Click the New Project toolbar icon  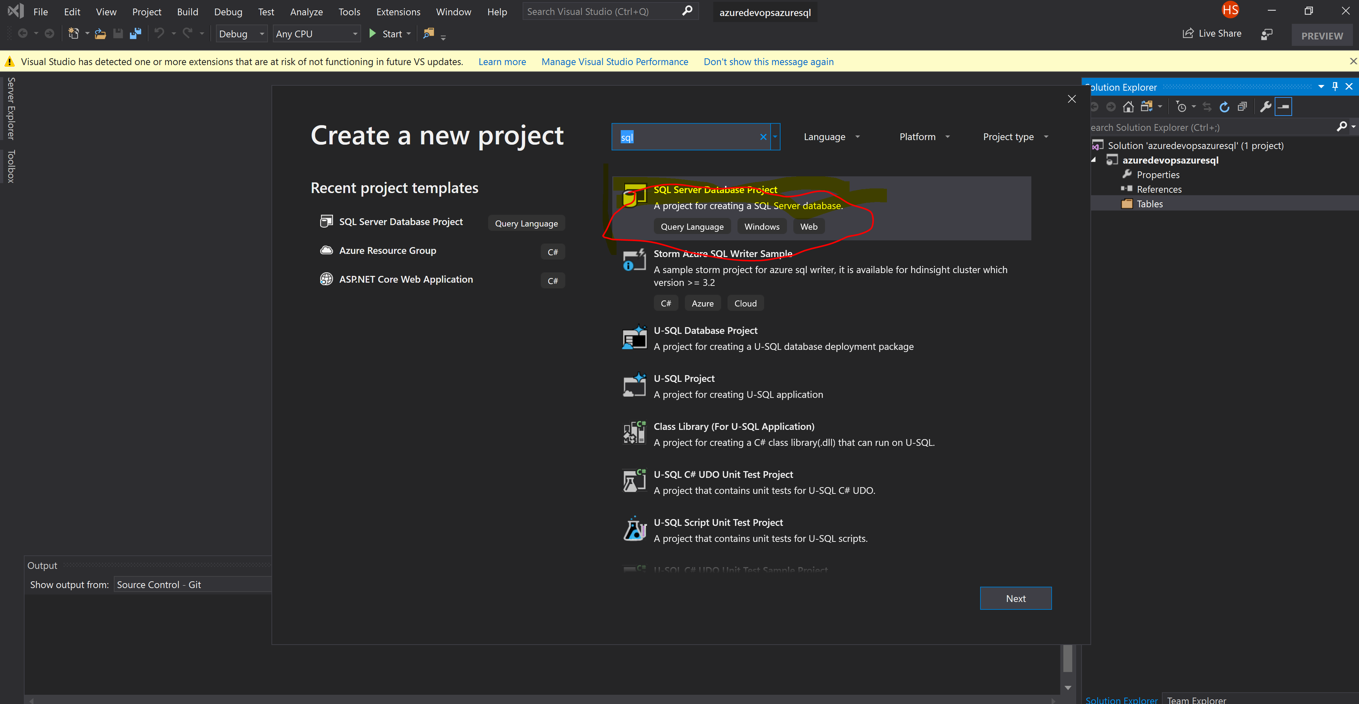click(x=73, y=34)
